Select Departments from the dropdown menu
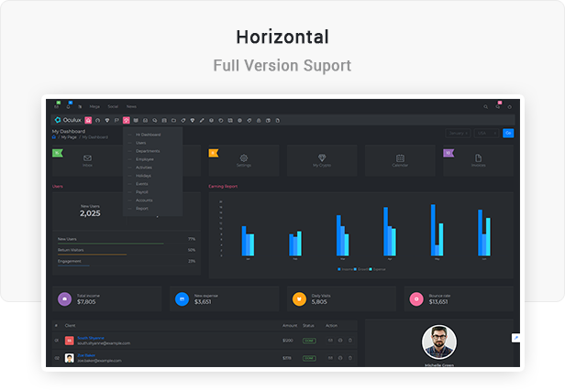Screen dimensions: 565x390 pos(148,151)
